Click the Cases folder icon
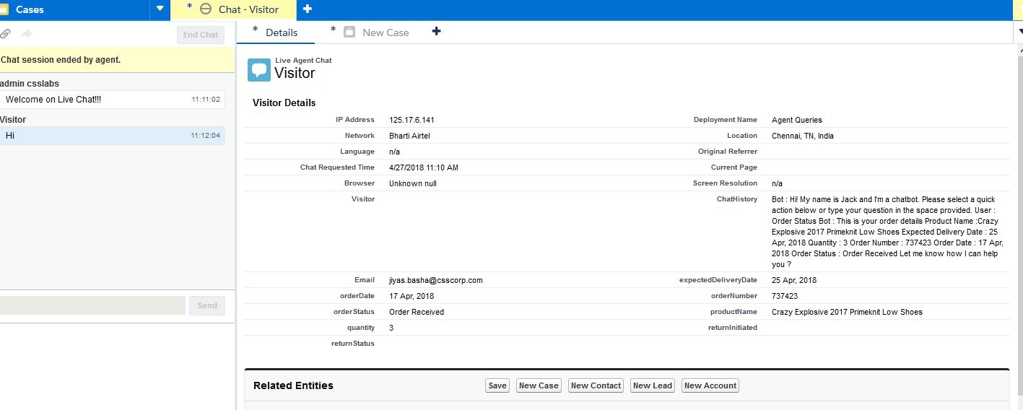This screenshot has height=410, width=1023. (x=4, y=9)
